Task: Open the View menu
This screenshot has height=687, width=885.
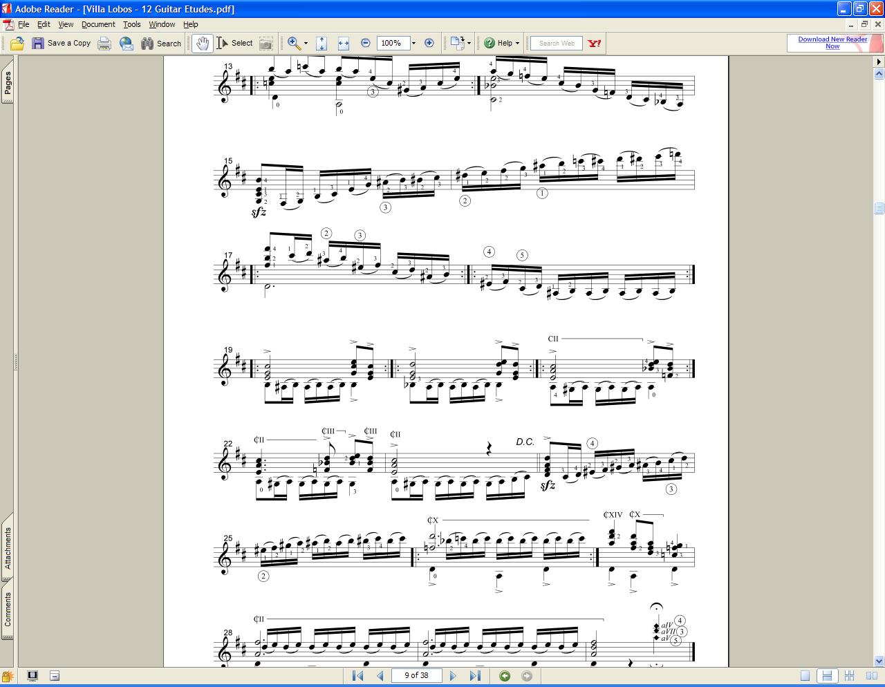Action: pyautogui.click(x=66, y=24)
